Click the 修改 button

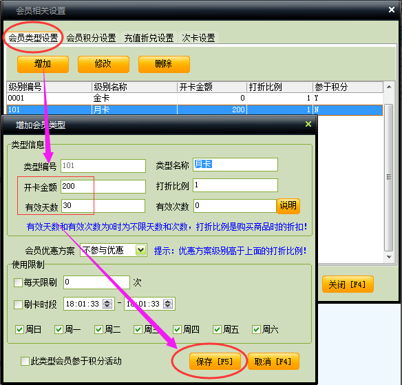103,64
